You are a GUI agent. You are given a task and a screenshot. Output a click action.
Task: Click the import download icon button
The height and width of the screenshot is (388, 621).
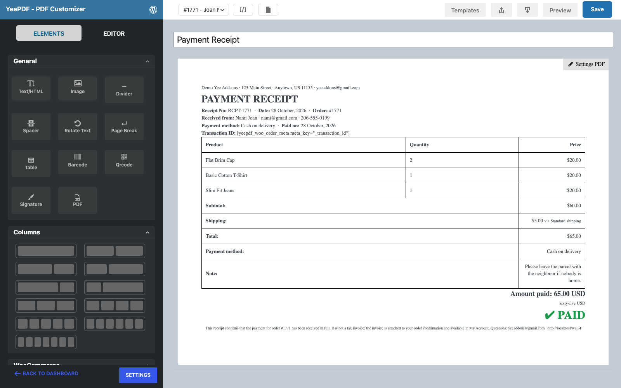click(x=527, y=10)
